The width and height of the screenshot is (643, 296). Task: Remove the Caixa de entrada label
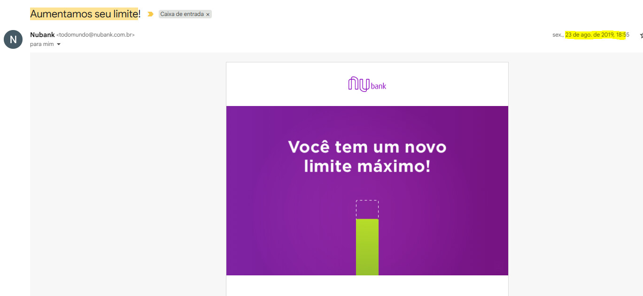208,15
